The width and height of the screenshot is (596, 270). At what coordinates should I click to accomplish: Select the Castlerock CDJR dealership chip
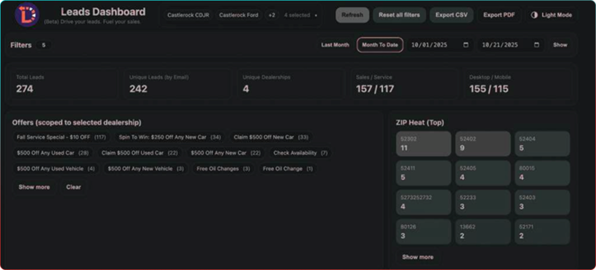[x=188, y=15]
